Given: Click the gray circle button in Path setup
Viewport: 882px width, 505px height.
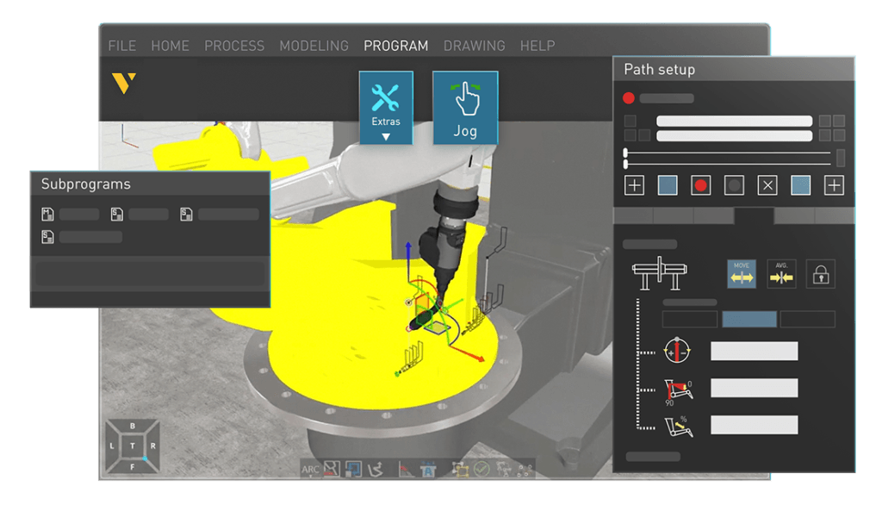Looking at the screenshot, I should click(x=734, y=185).
